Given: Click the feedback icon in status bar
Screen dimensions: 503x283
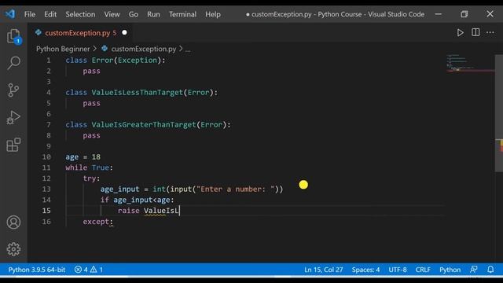Looking at the screenshot, I should [x=474, y=270].
